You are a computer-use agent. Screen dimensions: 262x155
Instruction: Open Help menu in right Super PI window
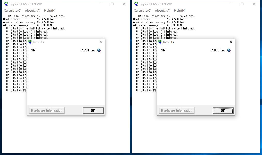[x=180, y=11]
